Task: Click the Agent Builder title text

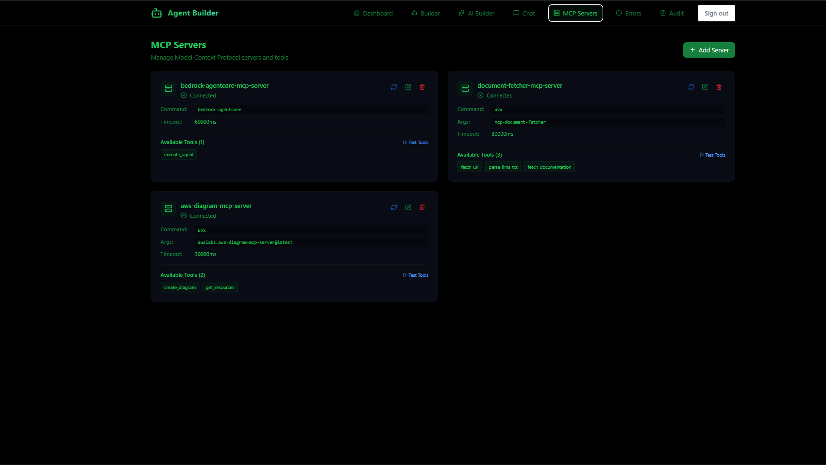Action: pyautogui.click(x=193, y=13)
